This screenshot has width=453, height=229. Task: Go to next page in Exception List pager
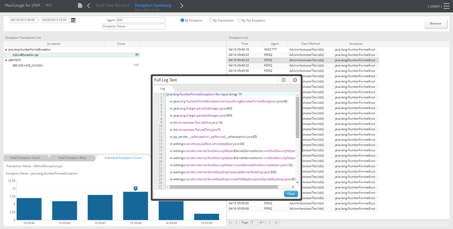[x=270, y=223]
